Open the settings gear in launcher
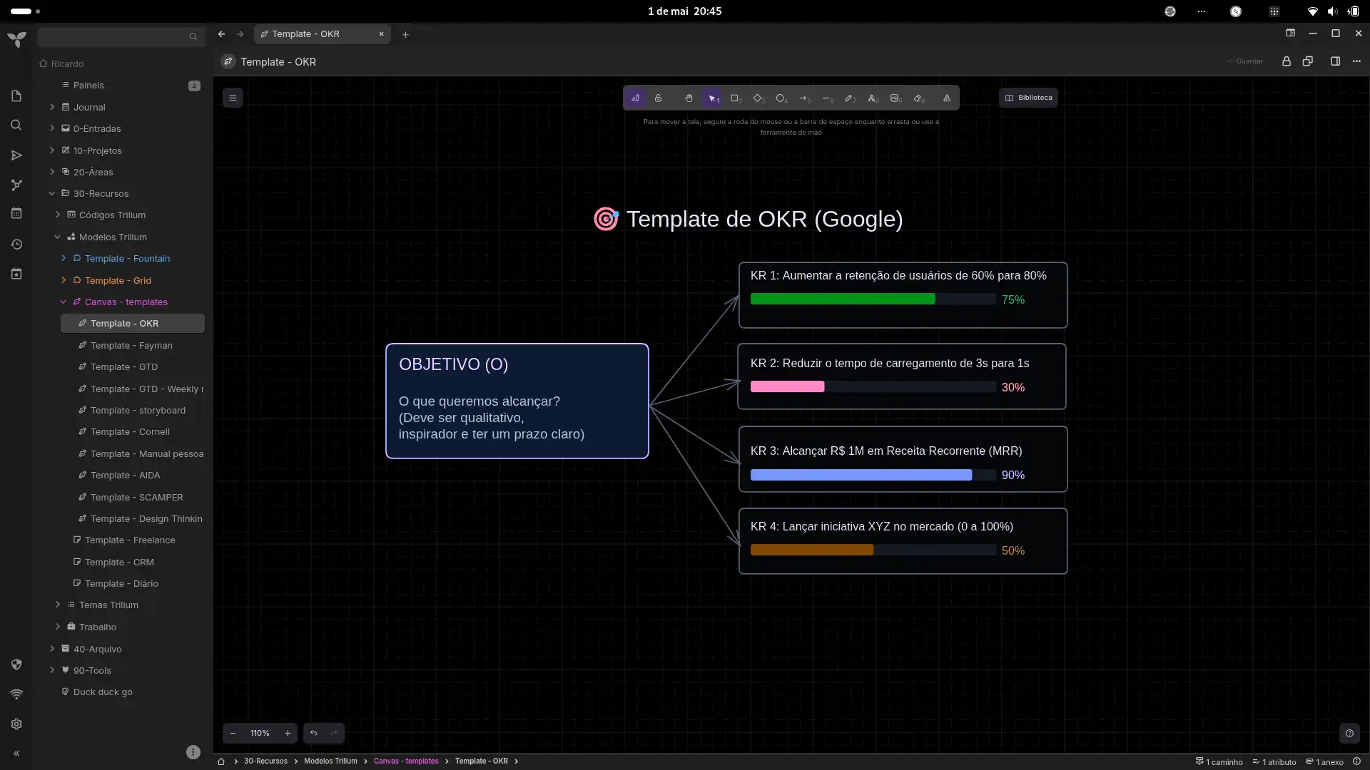The height and width of the screenshot is (770, 1370). pyautogui.click(x=16, y=724)
